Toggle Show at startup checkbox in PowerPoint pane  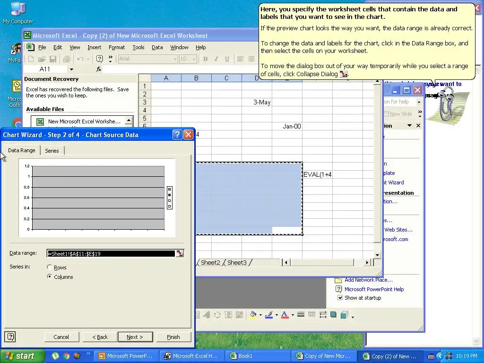point(340,298)
